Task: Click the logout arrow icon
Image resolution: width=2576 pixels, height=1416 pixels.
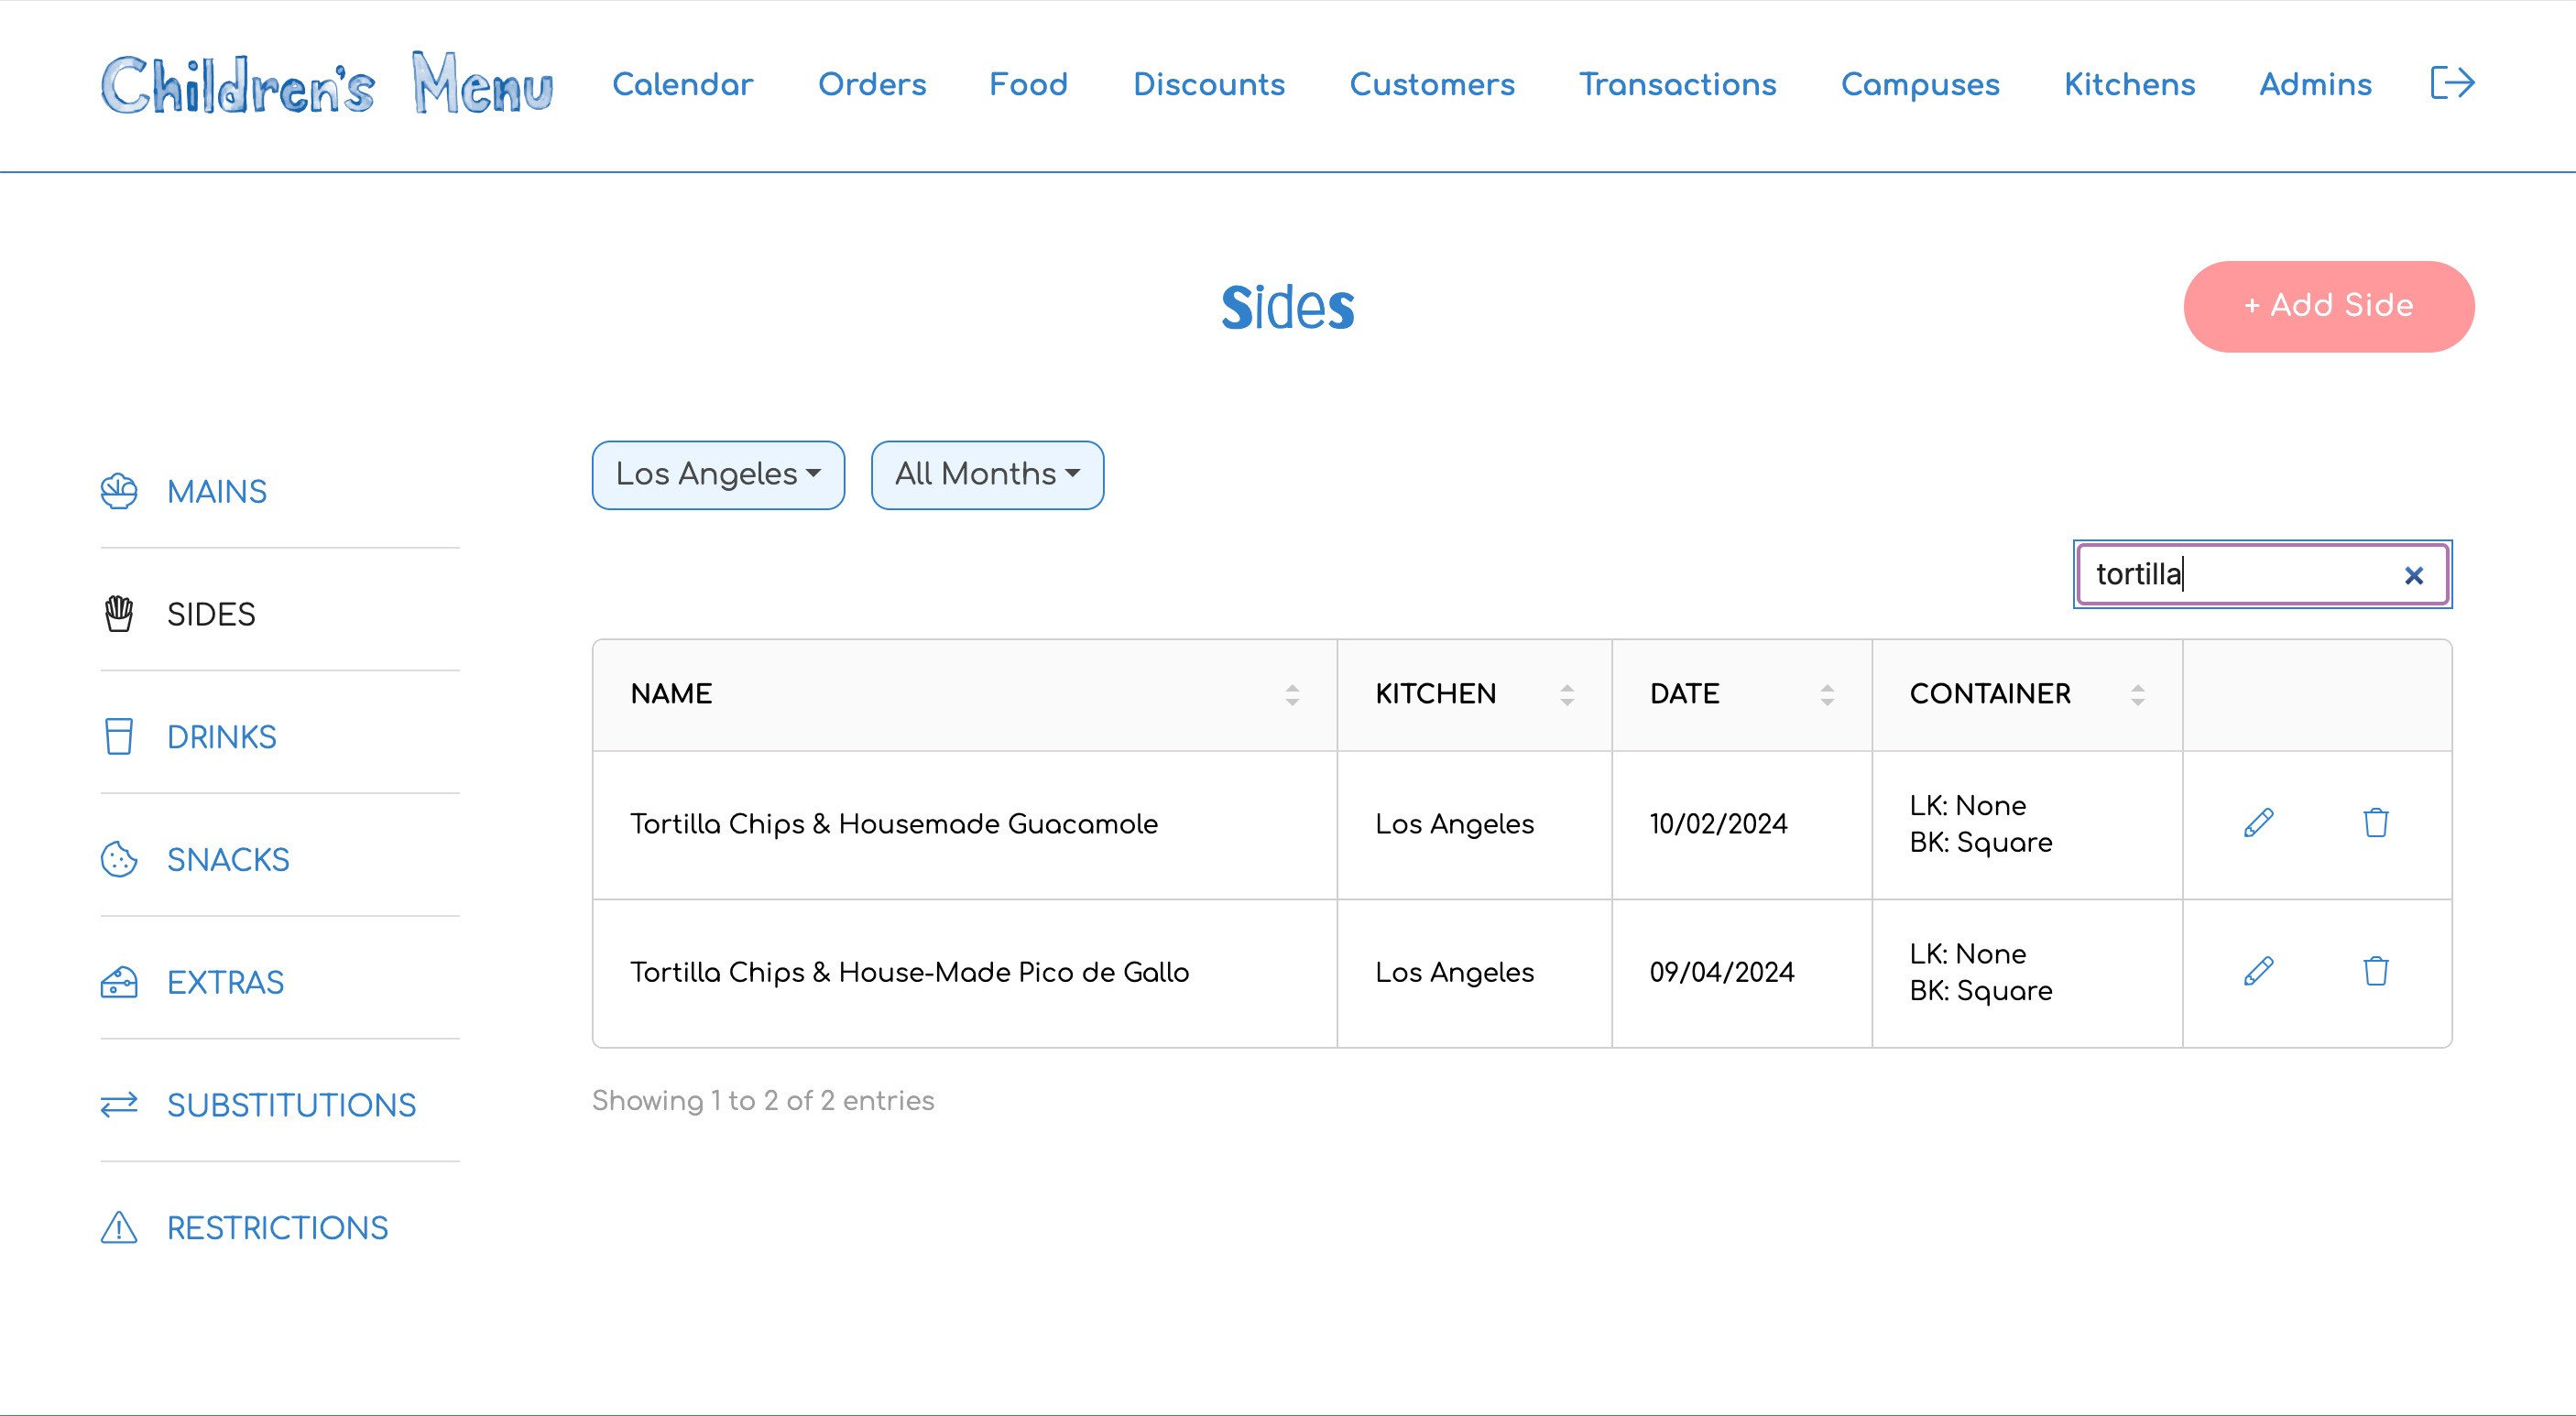Action: pos(2452,83)
